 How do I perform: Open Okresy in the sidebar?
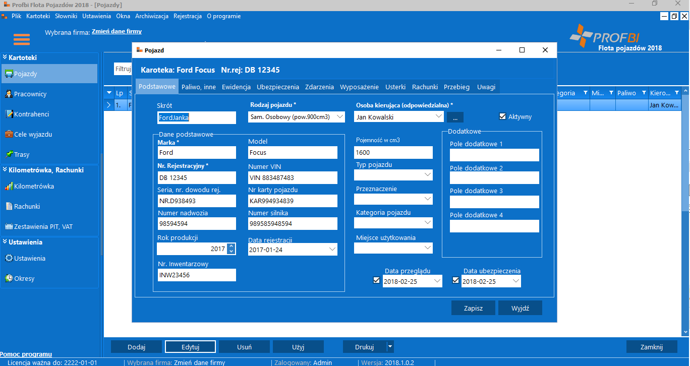[x=49, y=278]
